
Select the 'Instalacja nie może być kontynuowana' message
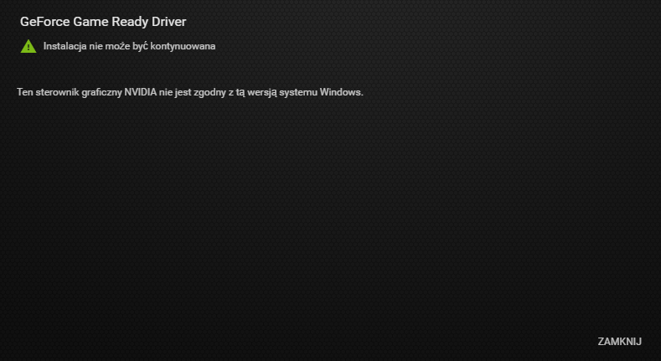[129, 46]
